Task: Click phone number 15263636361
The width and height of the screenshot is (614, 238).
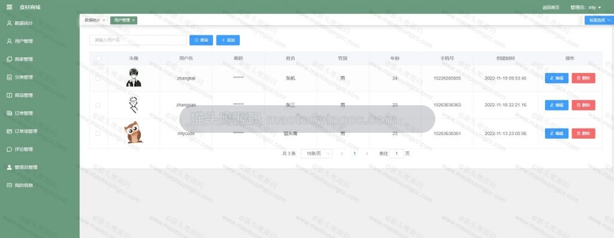Action: click(x=447, y=133)
